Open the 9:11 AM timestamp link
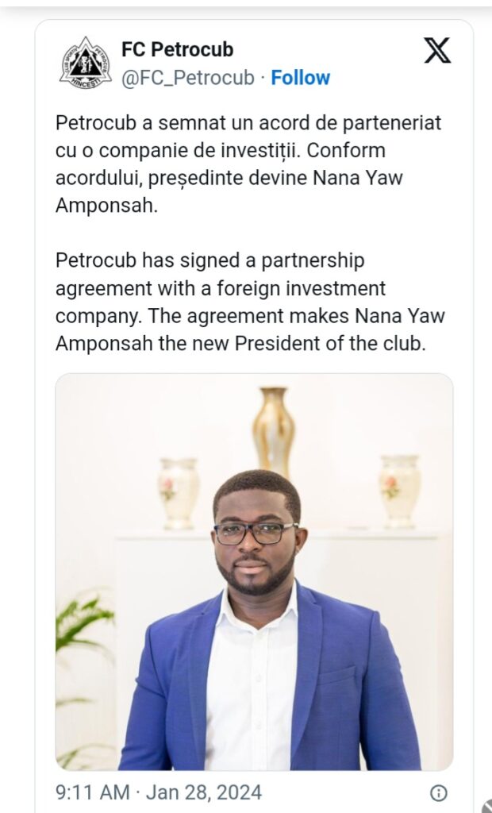This screenshot has width=492, height=813. pyautogui.click(x=90, y=792)
